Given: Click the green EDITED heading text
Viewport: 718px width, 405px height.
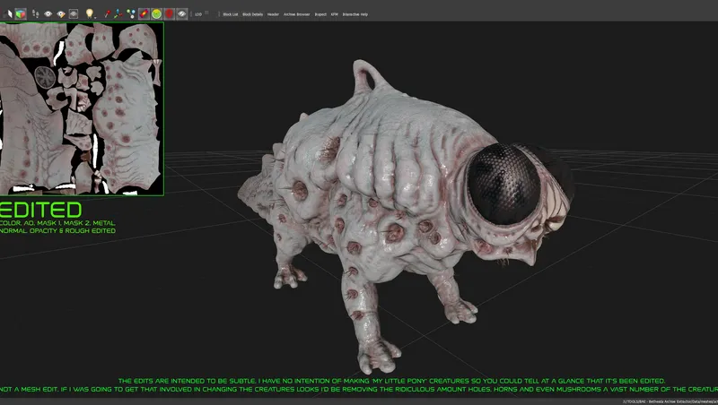Looking at the screenshot, I should [x=40, y=210].
